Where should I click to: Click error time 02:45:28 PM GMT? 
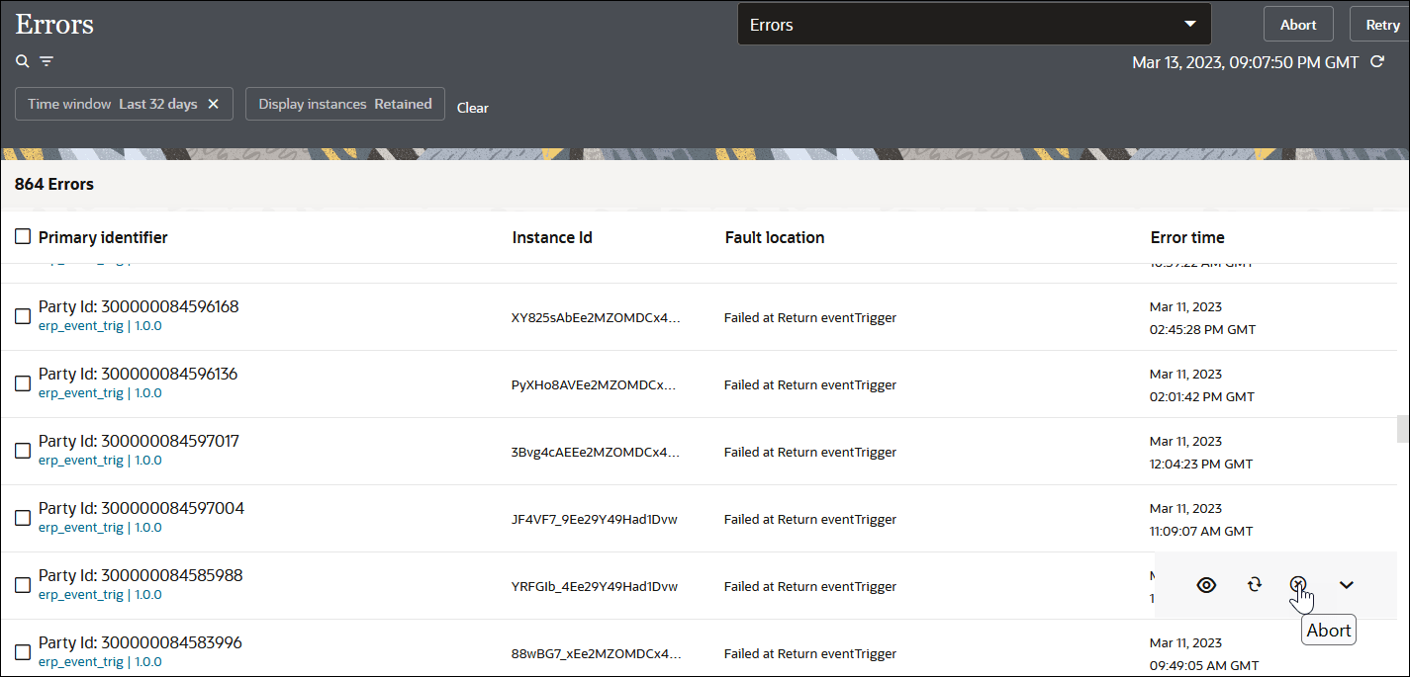[x=1202, y=329]
